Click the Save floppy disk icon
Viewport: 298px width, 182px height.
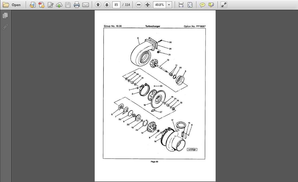(68, 5)
